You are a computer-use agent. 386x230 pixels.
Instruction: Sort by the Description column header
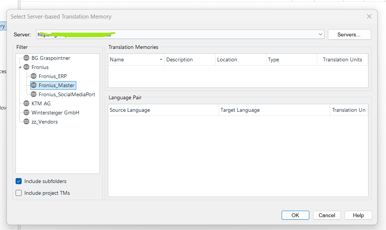[x=190, y=59]
